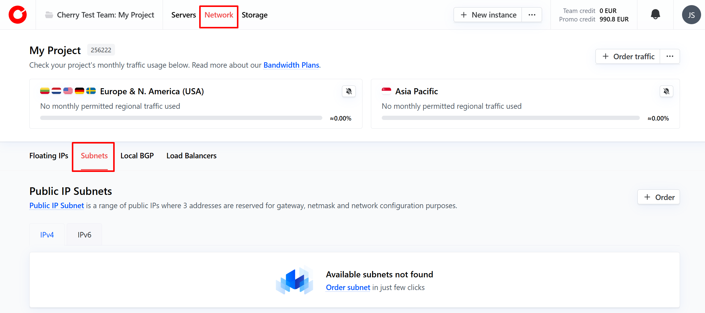Toggle traffic alerts for Asia Pacific

666,91
